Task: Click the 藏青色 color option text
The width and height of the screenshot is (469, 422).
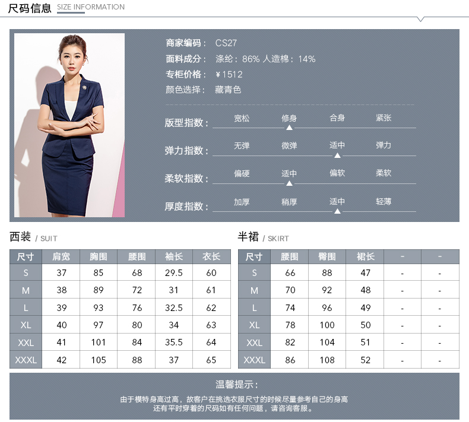Action: [228, 90]
